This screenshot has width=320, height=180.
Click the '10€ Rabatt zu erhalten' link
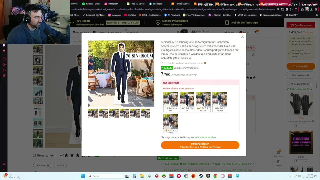(x=205, y=137)
